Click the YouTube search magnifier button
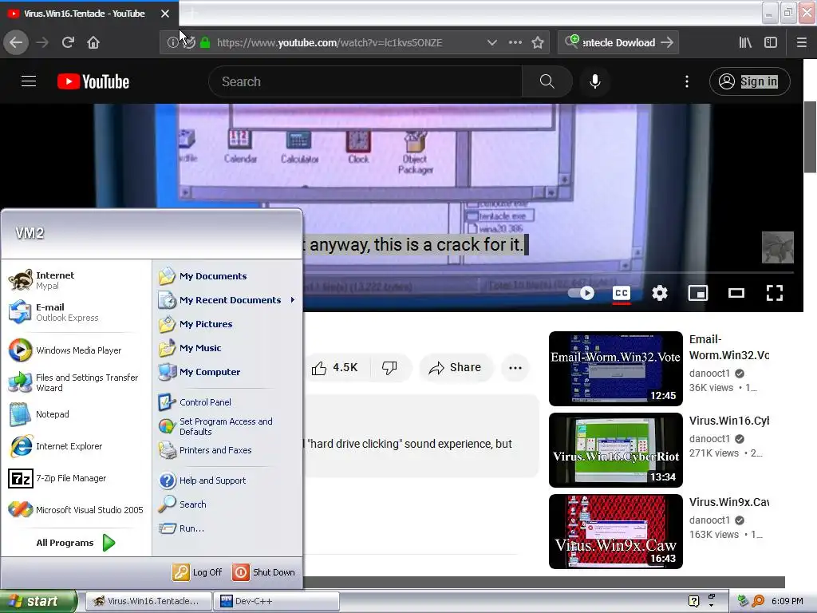The height and width of the screenshot is (613, 817). click(x=547, y=81)
